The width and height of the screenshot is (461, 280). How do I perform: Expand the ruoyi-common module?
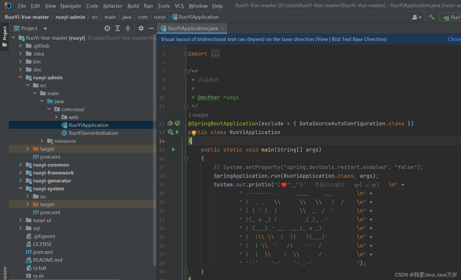click(x=20, y=164)
